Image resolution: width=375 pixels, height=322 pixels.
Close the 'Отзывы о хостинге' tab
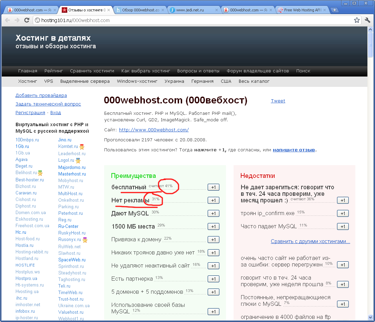tap(109, 10)
